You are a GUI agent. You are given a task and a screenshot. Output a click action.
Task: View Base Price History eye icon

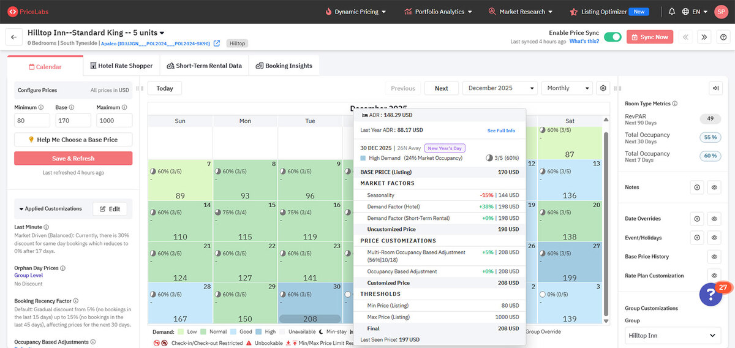[714, 257]
